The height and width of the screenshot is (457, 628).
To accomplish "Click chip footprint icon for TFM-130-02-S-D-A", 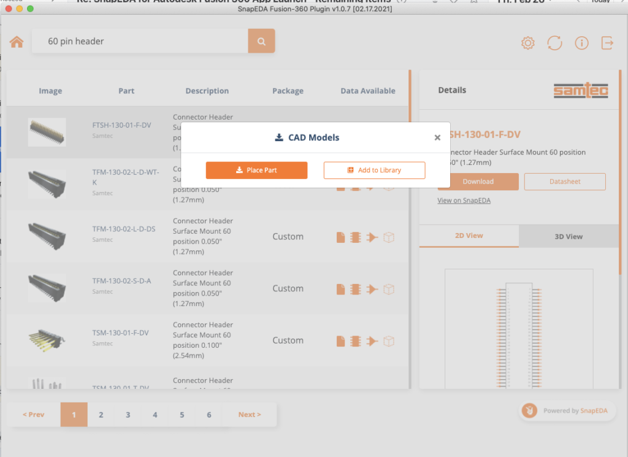I will [x=355, y=289].
